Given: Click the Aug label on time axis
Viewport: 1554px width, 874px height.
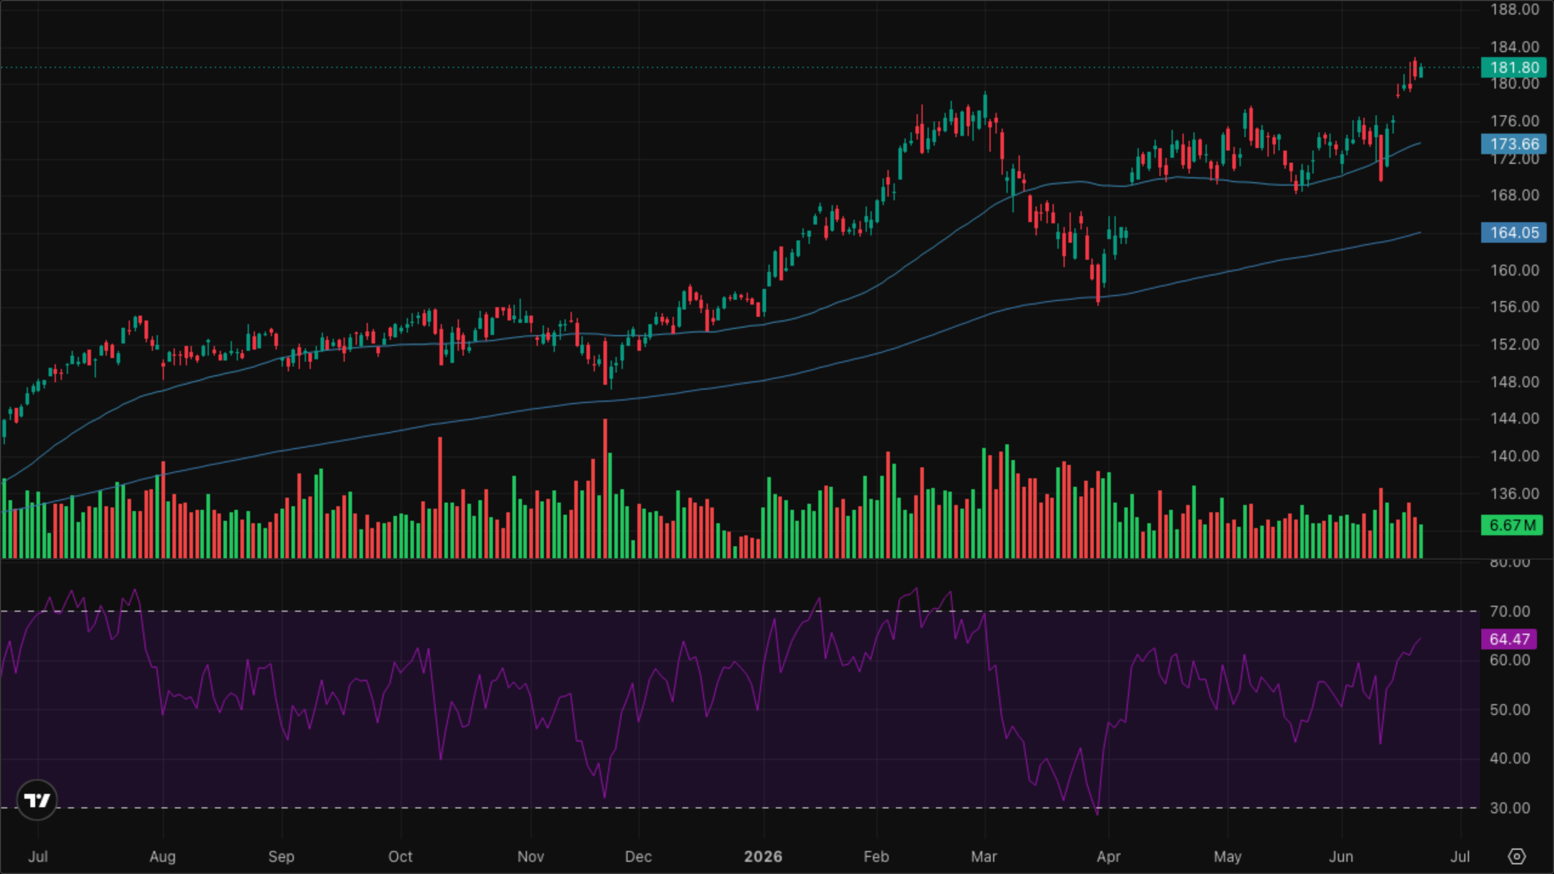Looking at the screenshot, I should (163, 856).
